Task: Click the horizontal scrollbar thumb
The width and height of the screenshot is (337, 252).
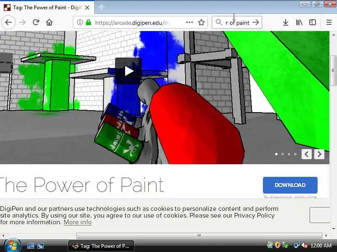Action: pyautogui.click(x=199, y=236)
